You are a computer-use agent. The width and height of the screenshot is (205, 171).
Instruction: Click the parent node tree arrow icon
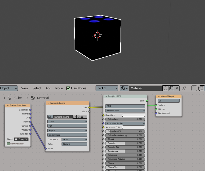pyautogui.click(x=194, y=88)
